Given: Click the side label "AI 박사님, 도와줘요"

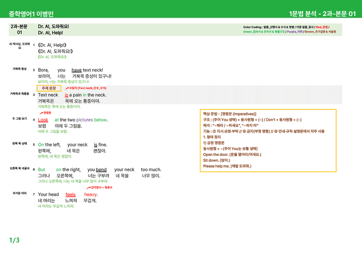Looking at the screenshot, I should [x=19, y=46].
